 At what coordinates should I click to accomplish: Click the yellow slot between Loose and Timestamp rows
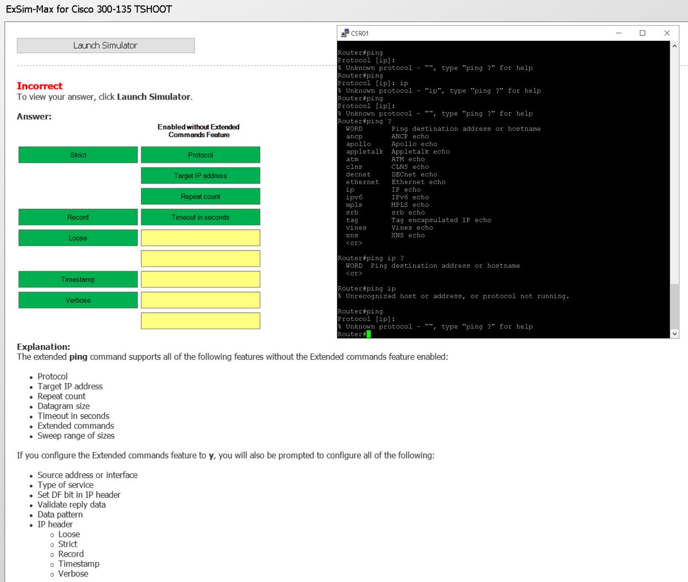[201, 259]
